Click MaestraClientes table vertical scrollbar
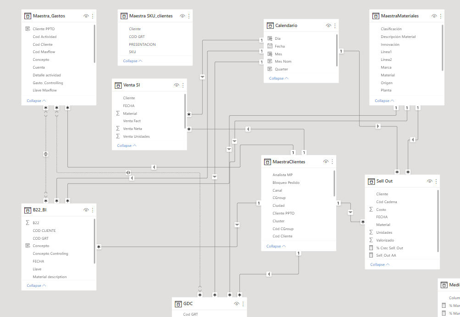 pos(334,183)
